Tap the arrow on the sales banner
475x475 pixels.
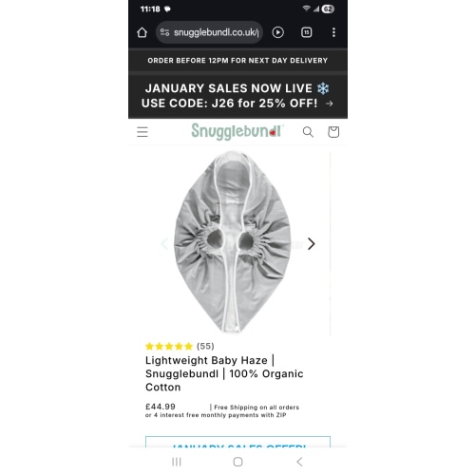coord(330,104)
